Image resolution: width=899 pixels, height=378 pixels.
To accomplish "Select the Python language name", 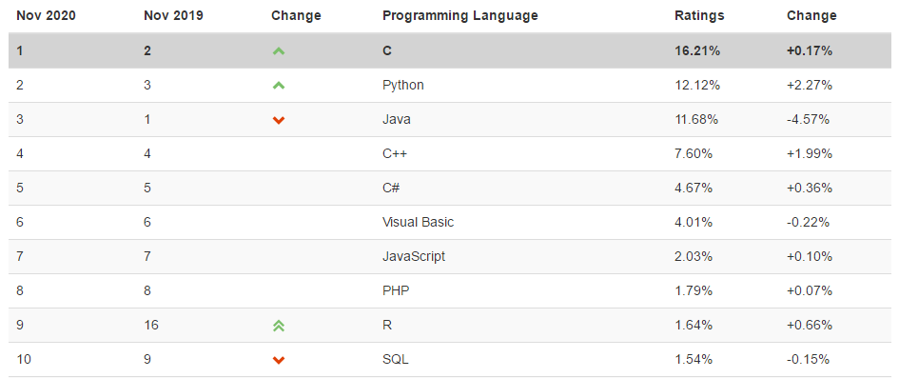I will tap(403, 86).
